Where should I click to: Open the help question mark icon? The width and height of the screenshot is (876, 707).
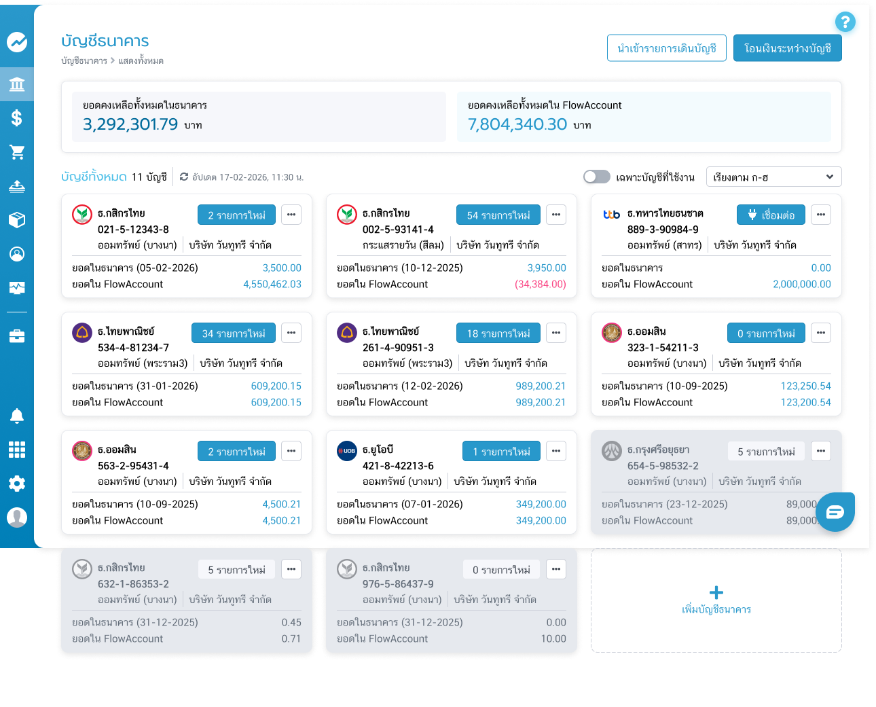click(x=845, y=22)
